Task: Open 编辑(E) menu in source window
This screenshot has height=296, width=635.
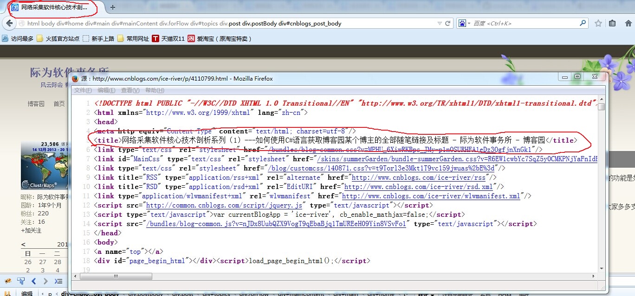Action: pyautogui.click(x=106, y=90)
